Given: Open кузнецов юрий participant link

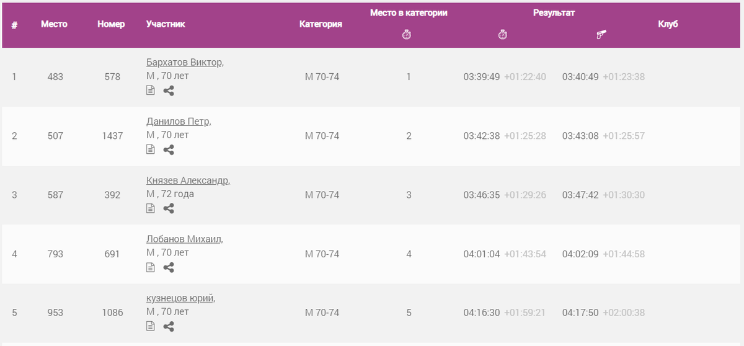Looking at the screenshot, I should click(x=179, y=298).
